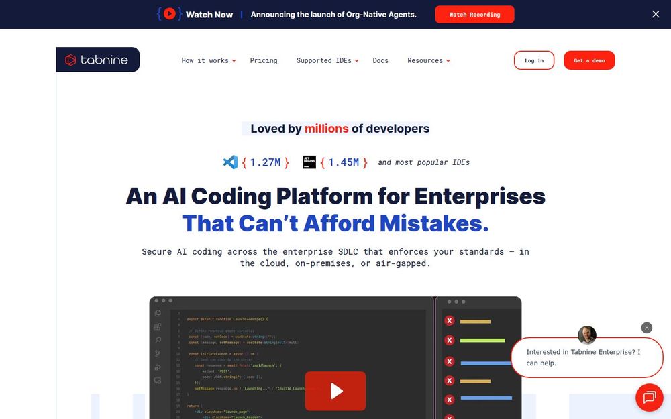
Task: Click the 'That Can't Afford Mistakes.' heading
Action: coord(335,223)
